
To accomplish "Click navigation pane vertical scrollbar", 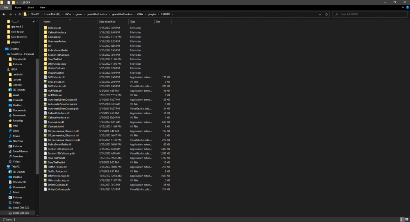I will click(x=37, y=116).
